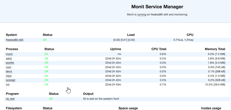Screen dimensions: 231x110
Task: Open the ntpd process link
Action: [x=9, y=76]
